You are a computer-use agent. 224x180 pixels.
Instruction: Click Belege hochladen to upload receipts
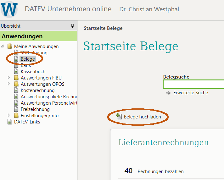coord(142,117)
